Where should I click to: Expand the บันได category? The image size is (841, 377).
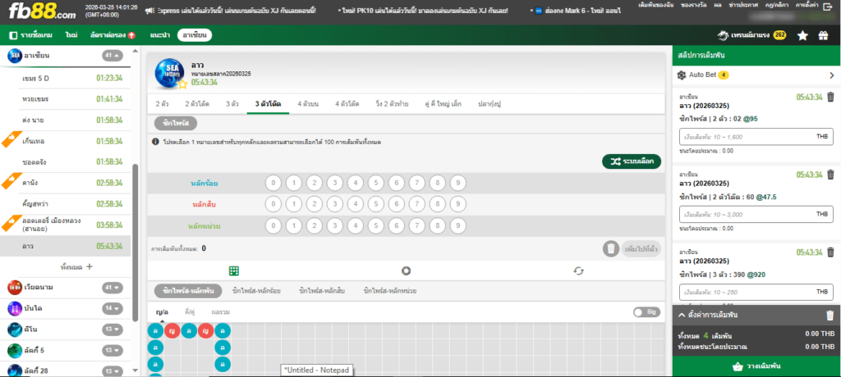click(113, 308)
